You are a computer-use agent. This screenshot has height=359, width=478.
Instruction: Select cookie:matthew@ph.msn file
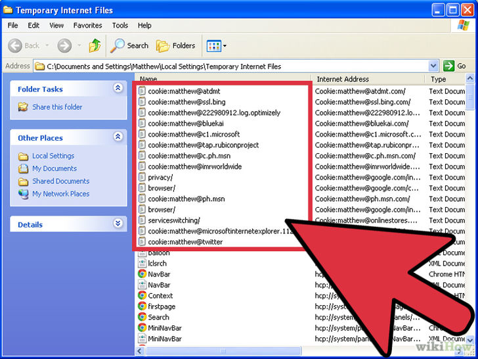pyautogui.click(x=186, y=199)
